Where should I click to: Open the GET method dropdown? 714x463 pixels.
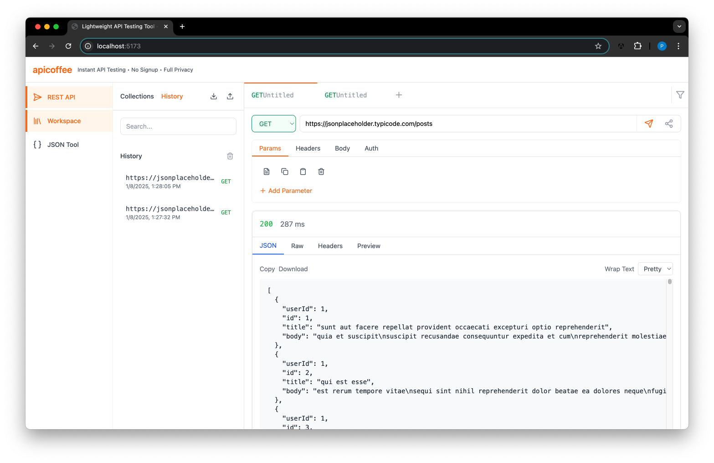pos(274,124)
